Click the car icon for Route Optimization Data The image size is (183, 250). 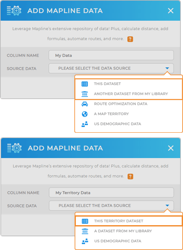(x=84, y=104)
